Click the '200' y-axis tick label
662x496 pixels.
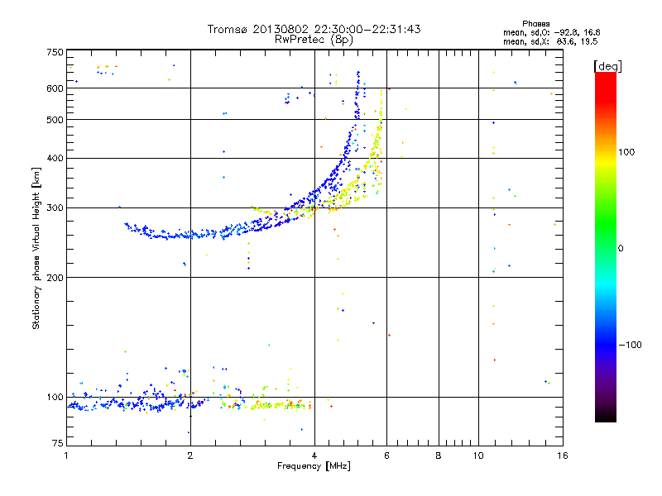[x=55, y=278]
